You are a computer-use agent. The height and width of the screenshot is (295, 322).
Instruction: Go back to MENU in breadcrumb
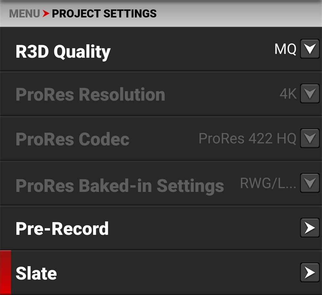[24, 14]
